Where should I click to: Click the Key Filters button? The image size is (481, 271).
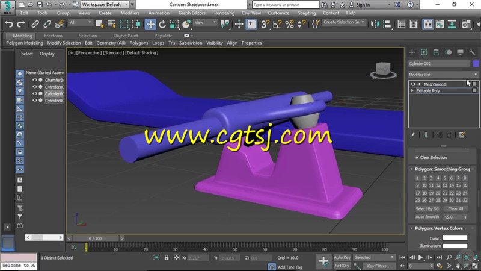point(379,266)
